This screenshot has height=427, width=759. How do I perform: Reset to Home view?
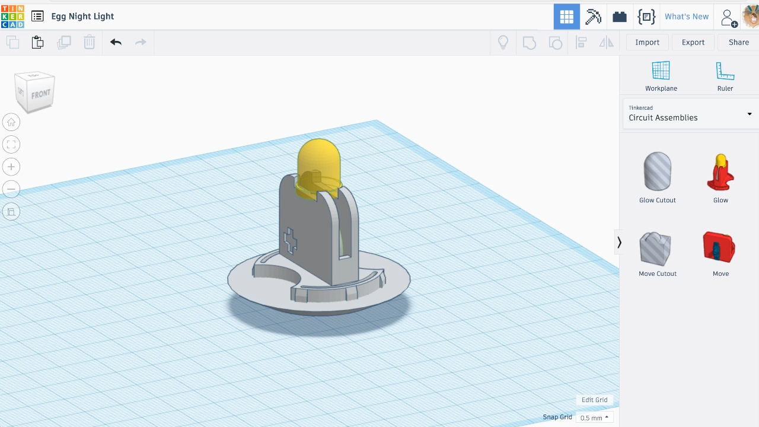[11, 122]
